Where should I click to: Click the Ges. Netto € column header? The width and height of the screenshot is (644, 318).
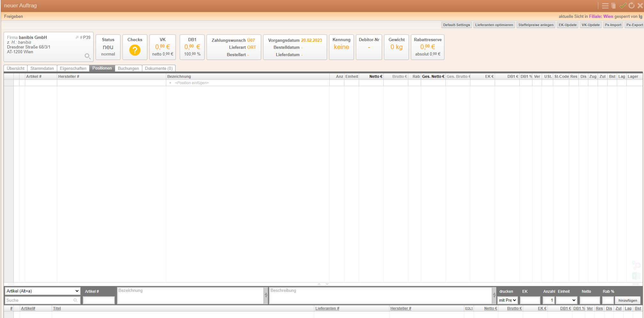pos(433,77)
